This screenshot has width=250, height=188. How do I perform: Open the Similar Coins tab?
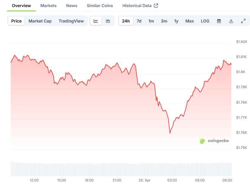[x=100, y=6]
